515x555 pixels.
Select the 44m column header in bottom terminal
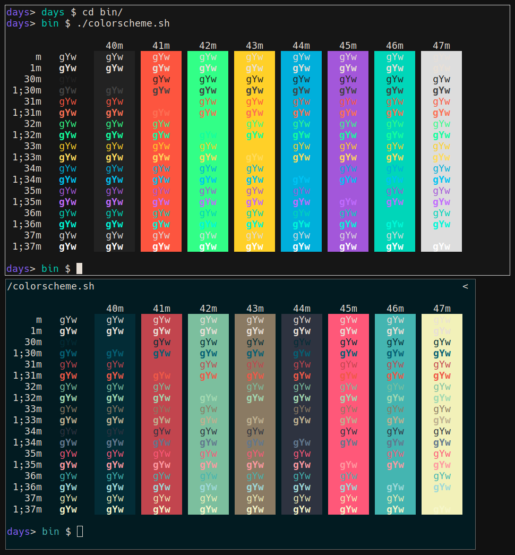point(302,309)
